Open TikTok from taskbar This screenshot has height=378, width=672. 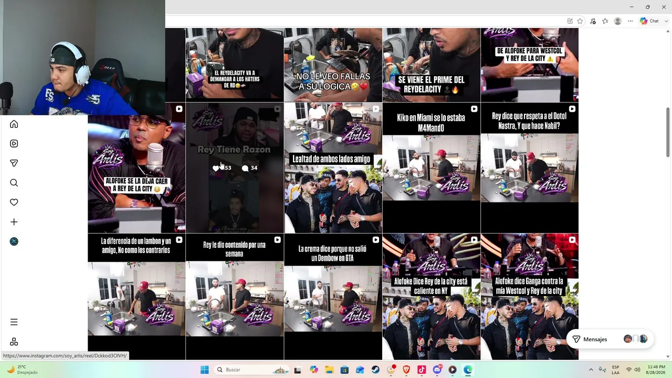pos(422,370)
